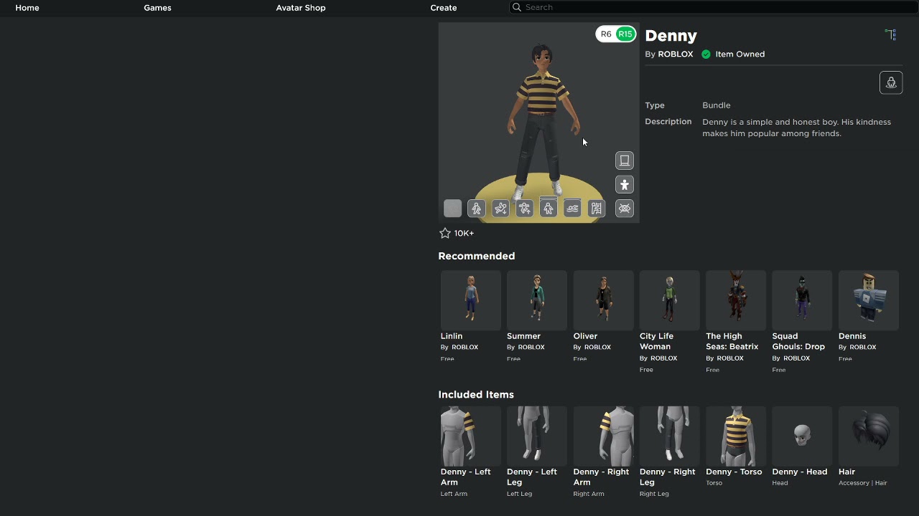
Task: Open the City Life Woman thumbnail
Action: pos(670,300)
